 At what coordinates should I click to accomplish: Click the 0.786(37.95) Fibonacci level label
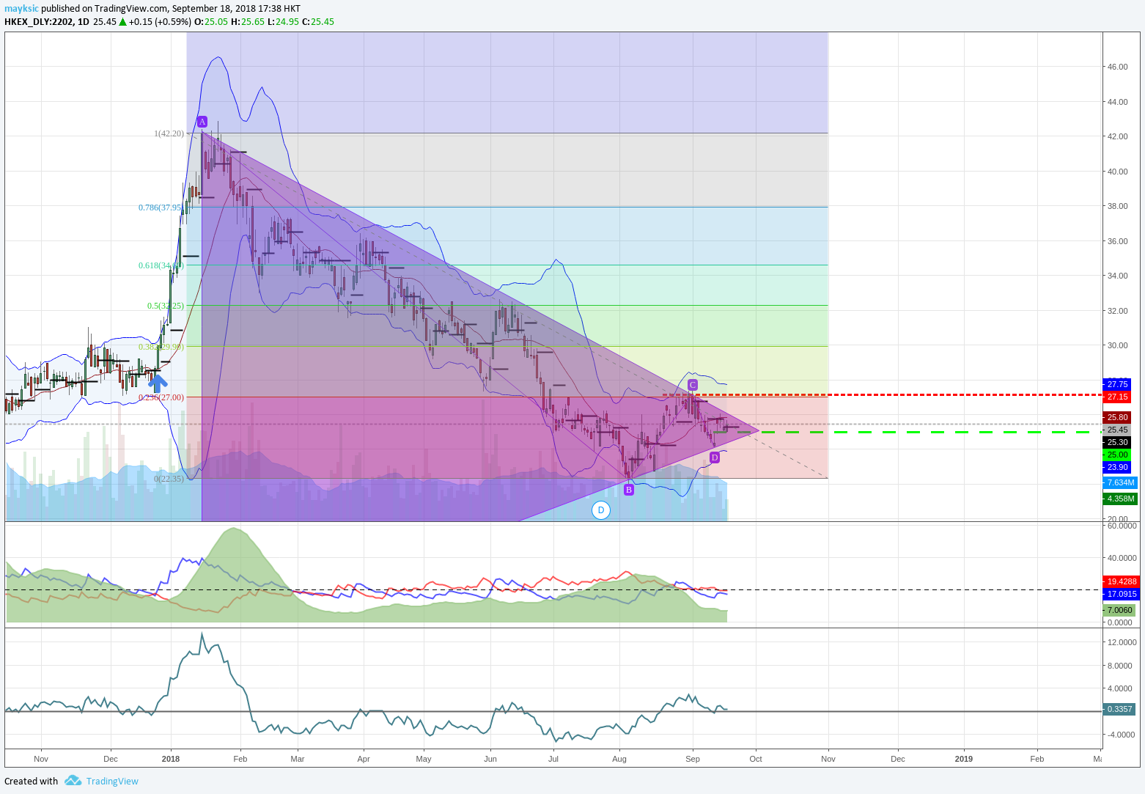coord(161,207)
